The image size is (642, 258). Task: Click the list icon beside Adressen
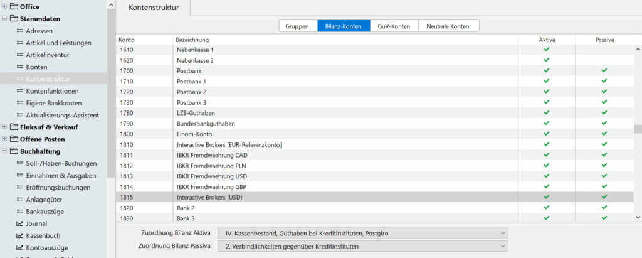(19, 31)
